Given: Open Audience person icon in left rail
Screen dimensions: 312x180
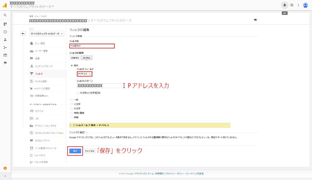Looking at the screenshot, I should [5, 40].
